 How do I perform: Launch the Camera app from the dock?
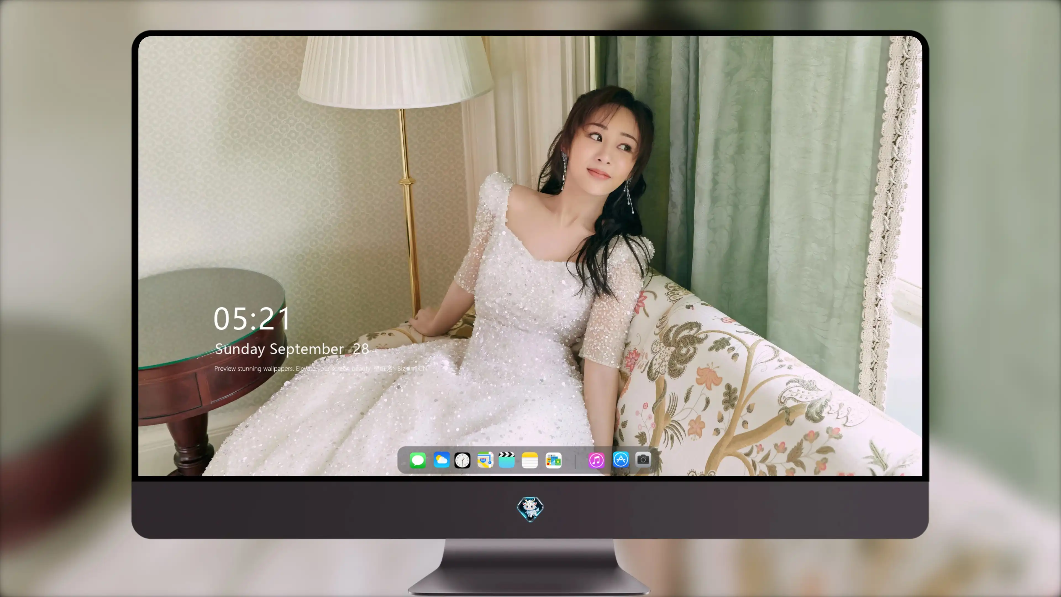(643, 459)
